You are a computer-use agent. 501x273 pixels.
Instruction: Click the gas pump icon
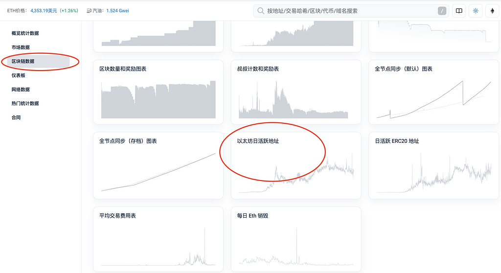point(89,10)
